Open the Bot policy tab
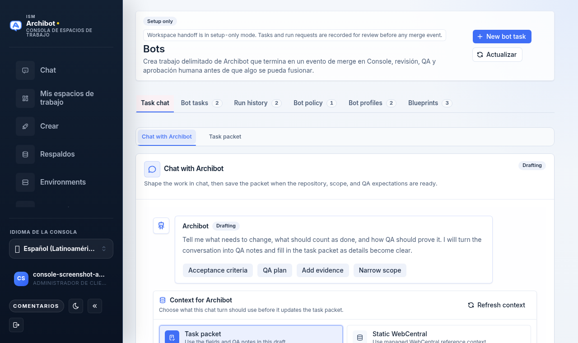Image resolution: width=578 pixels, height=343 pixels. click(315, 103)
